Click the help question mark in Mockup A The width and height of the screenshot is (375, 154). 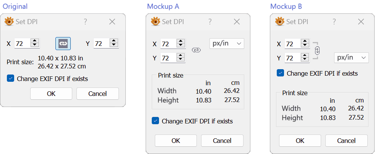pyautogui.click(x=210, y=21)
